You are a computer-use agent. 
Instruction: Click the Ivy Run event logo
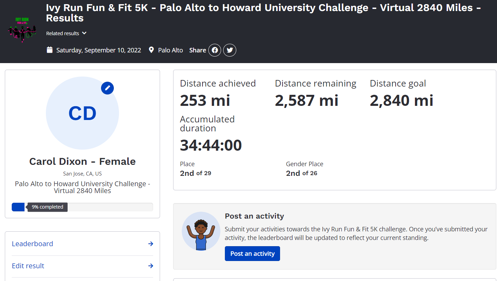coord(22,30)
